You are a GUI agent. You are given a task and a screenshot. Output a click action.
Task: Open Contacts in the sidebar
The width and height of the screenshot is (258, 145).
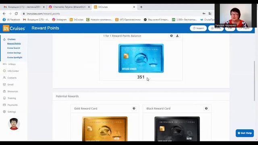click(12, 78)
